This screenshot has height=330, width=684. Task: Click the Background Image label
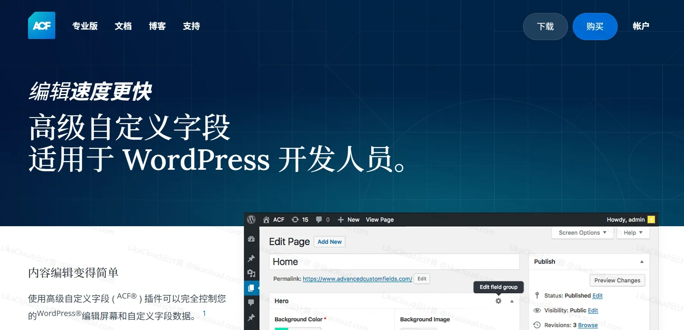pos(425,319)
